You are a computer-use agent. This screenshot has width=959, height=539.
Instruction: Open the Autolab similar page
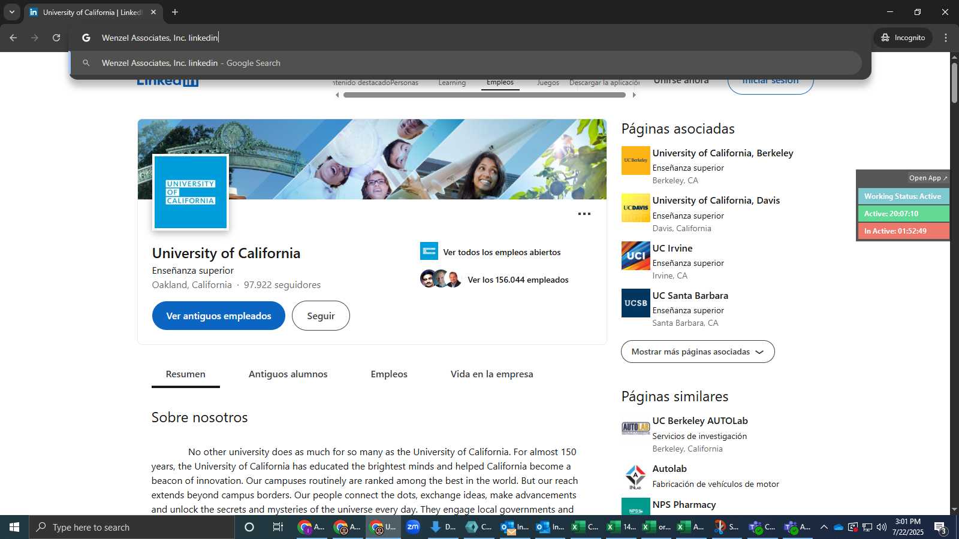pos(670,469)
